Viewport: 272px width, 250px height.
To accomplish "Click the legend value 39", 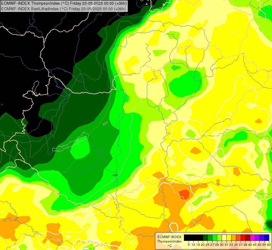I will point(245,245).
